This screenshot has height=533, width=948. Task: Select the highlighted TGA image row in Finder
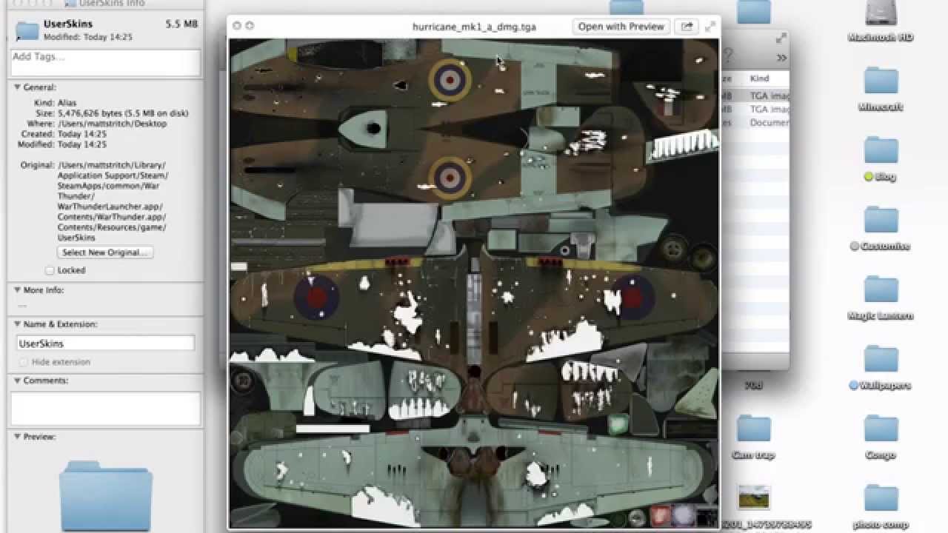[755, 95]
